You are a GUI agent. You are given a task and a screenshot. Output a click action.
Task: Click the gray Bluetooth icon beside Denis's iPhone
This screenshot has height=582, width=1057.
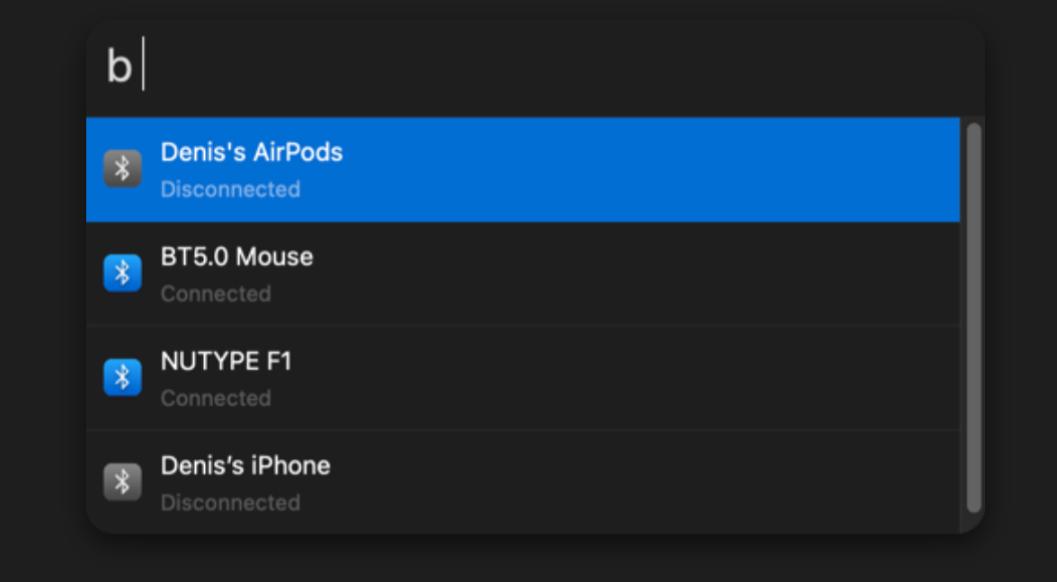[122, 481]
